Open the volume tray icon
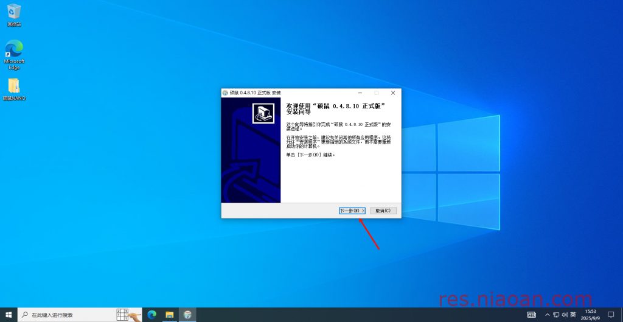This screenshot has width=623, height=322. pyautogui.click(x=565, y=315)
